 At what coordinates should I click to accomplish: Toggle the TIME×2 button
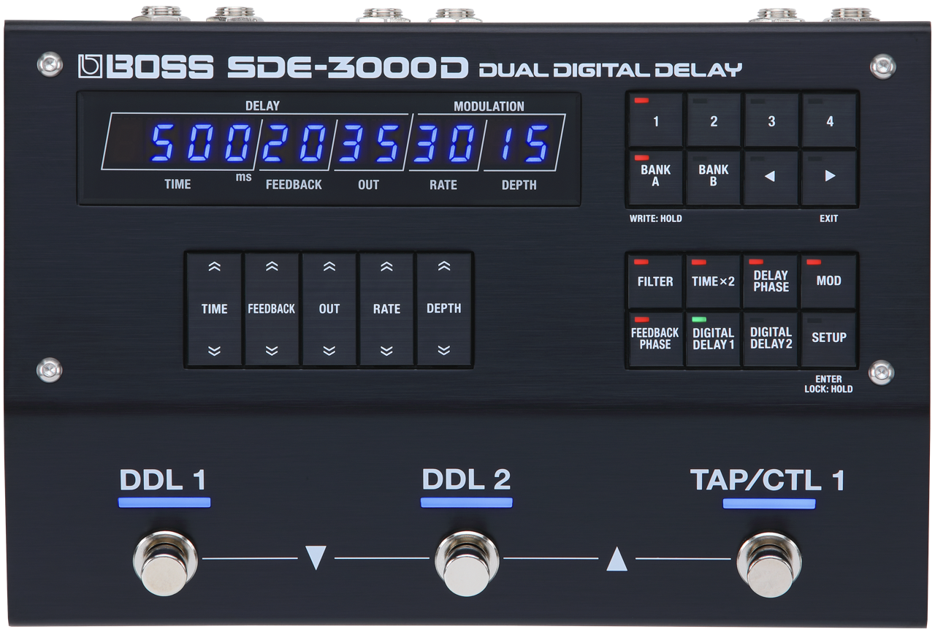pos(713,281)
